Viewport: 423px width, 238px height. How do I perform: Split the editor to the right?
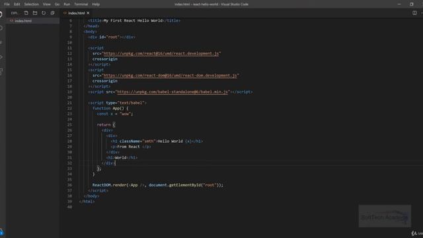click(x=414, y=13)
